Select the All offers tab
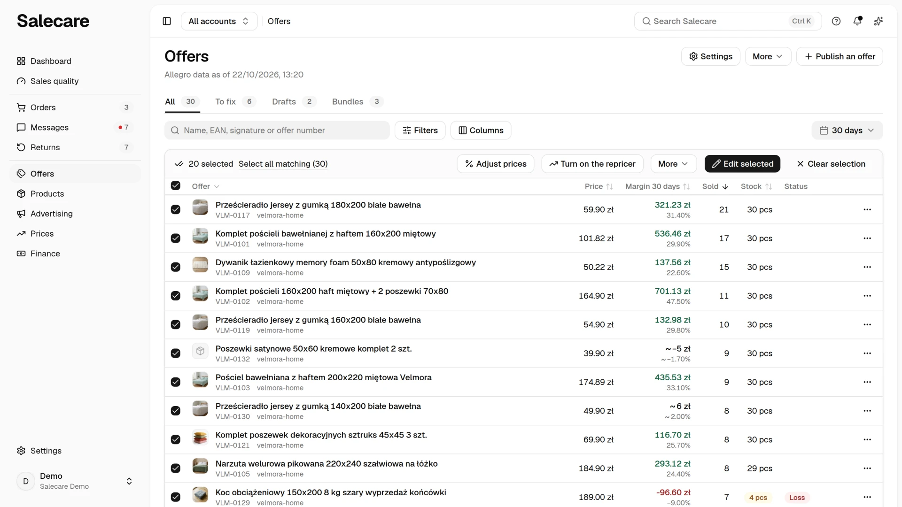 [x=183, y=102]
